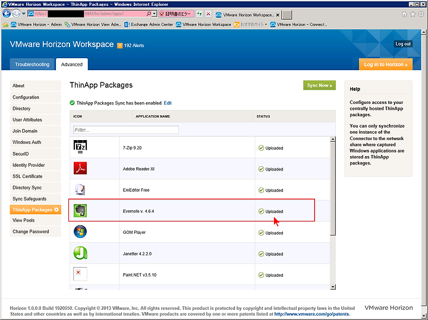Open the browser Tools gear icon

click(421, 14)
